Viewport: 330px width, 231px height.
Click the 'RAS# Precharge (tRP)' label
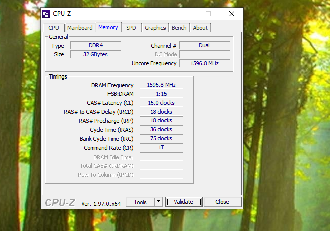coord(106,121)
